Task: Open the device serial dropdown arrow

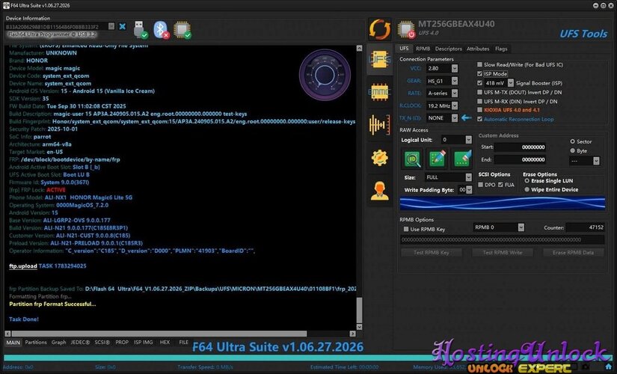Action: (x=111, y=26)
